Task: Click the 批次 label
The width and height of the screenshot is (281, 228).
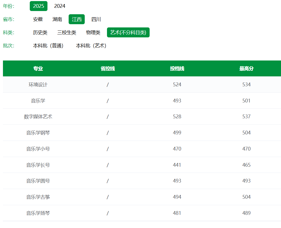Action: click(9, 46)
